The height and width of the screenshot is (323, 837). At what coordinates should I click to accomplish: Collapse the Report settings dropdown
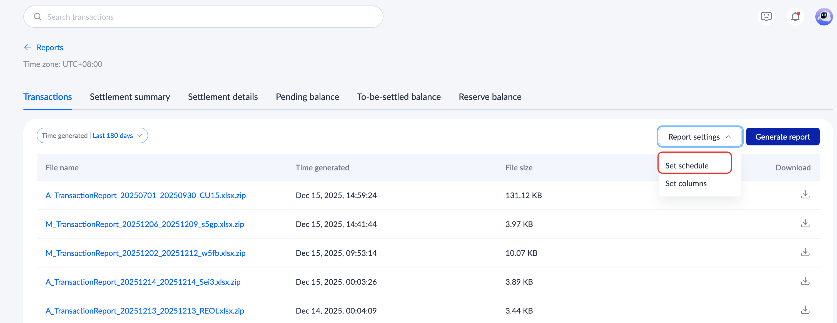coord(699,137)
